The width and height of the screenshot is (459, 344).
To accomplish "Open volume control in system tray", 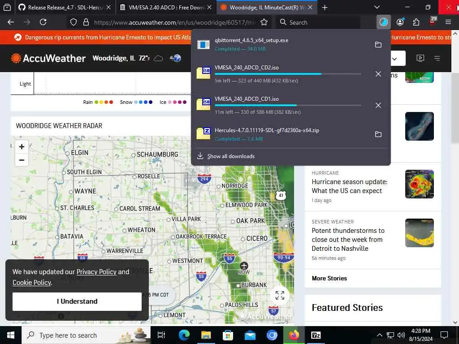I will (401, 335).
